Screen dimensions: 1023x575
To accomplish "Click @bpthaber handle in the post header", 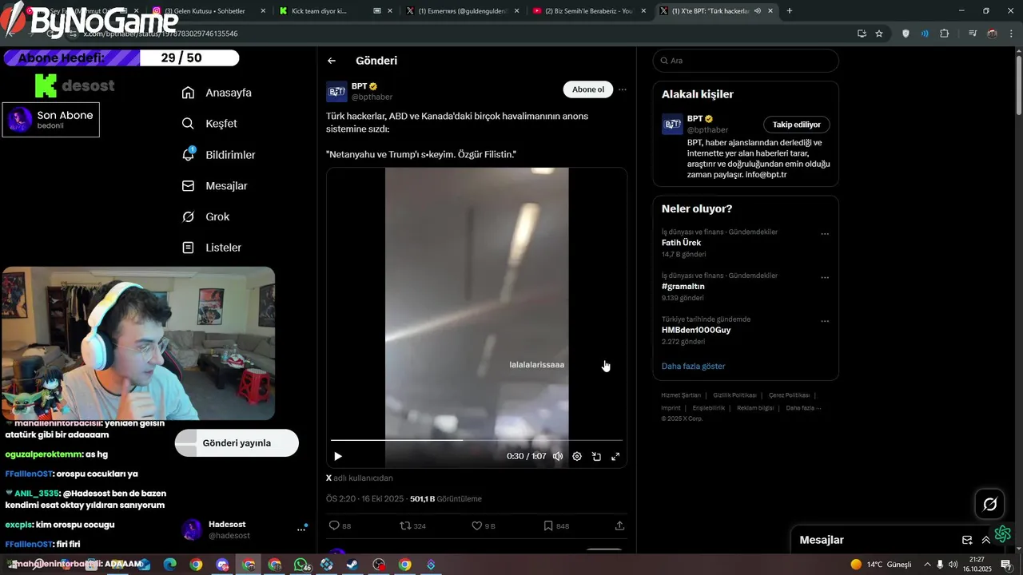I will point(372,97).
